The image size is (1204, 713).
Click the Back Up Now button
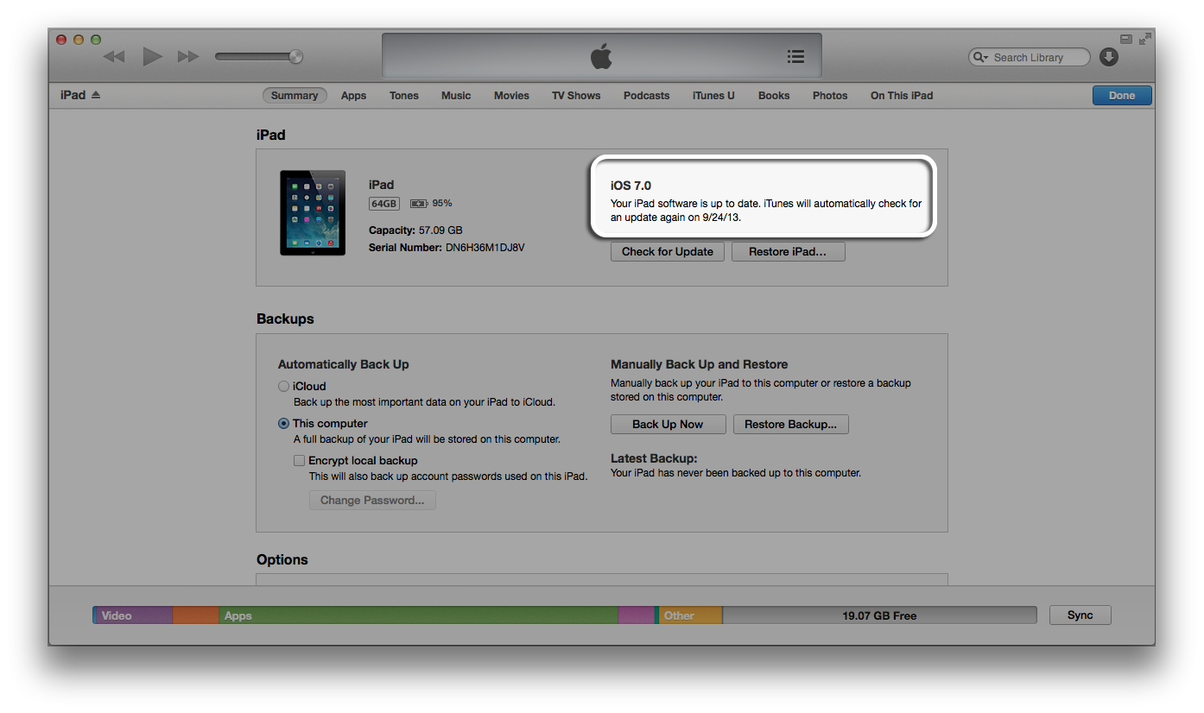click(668, 424)
